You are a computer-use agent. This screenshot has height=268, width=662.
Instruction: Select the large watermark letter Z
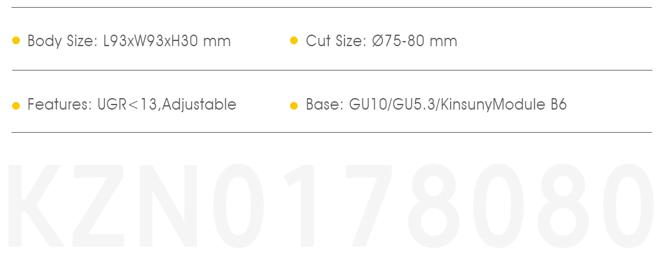98,205
